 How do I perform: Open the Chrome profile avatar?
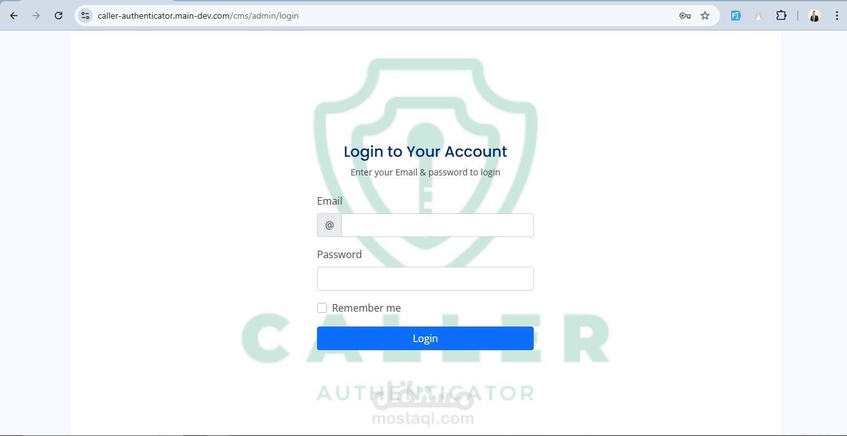tap(815, 16)
